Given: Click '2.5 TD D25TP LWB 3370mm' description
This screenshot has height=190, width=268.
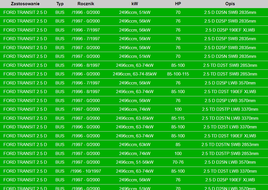Looking at the screenshot, I should (x=230, y=109).
